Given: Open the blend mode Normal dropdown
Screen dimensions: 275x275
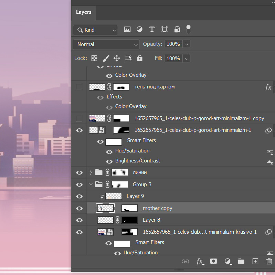Looking at the screenshot, I should 106,44.
